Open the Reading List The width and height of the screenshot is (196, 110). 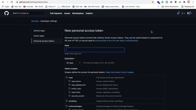click(x=188, y=7)
